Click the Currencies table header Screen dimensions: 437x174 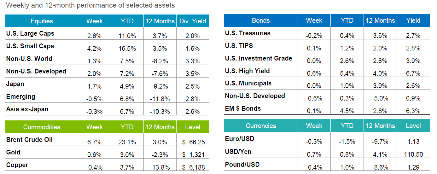pos(261,126)
